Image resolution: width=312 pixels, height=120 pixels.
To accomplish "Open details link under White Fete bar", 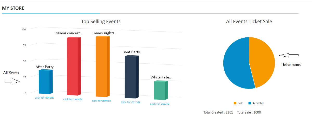I will click(159, 104).
